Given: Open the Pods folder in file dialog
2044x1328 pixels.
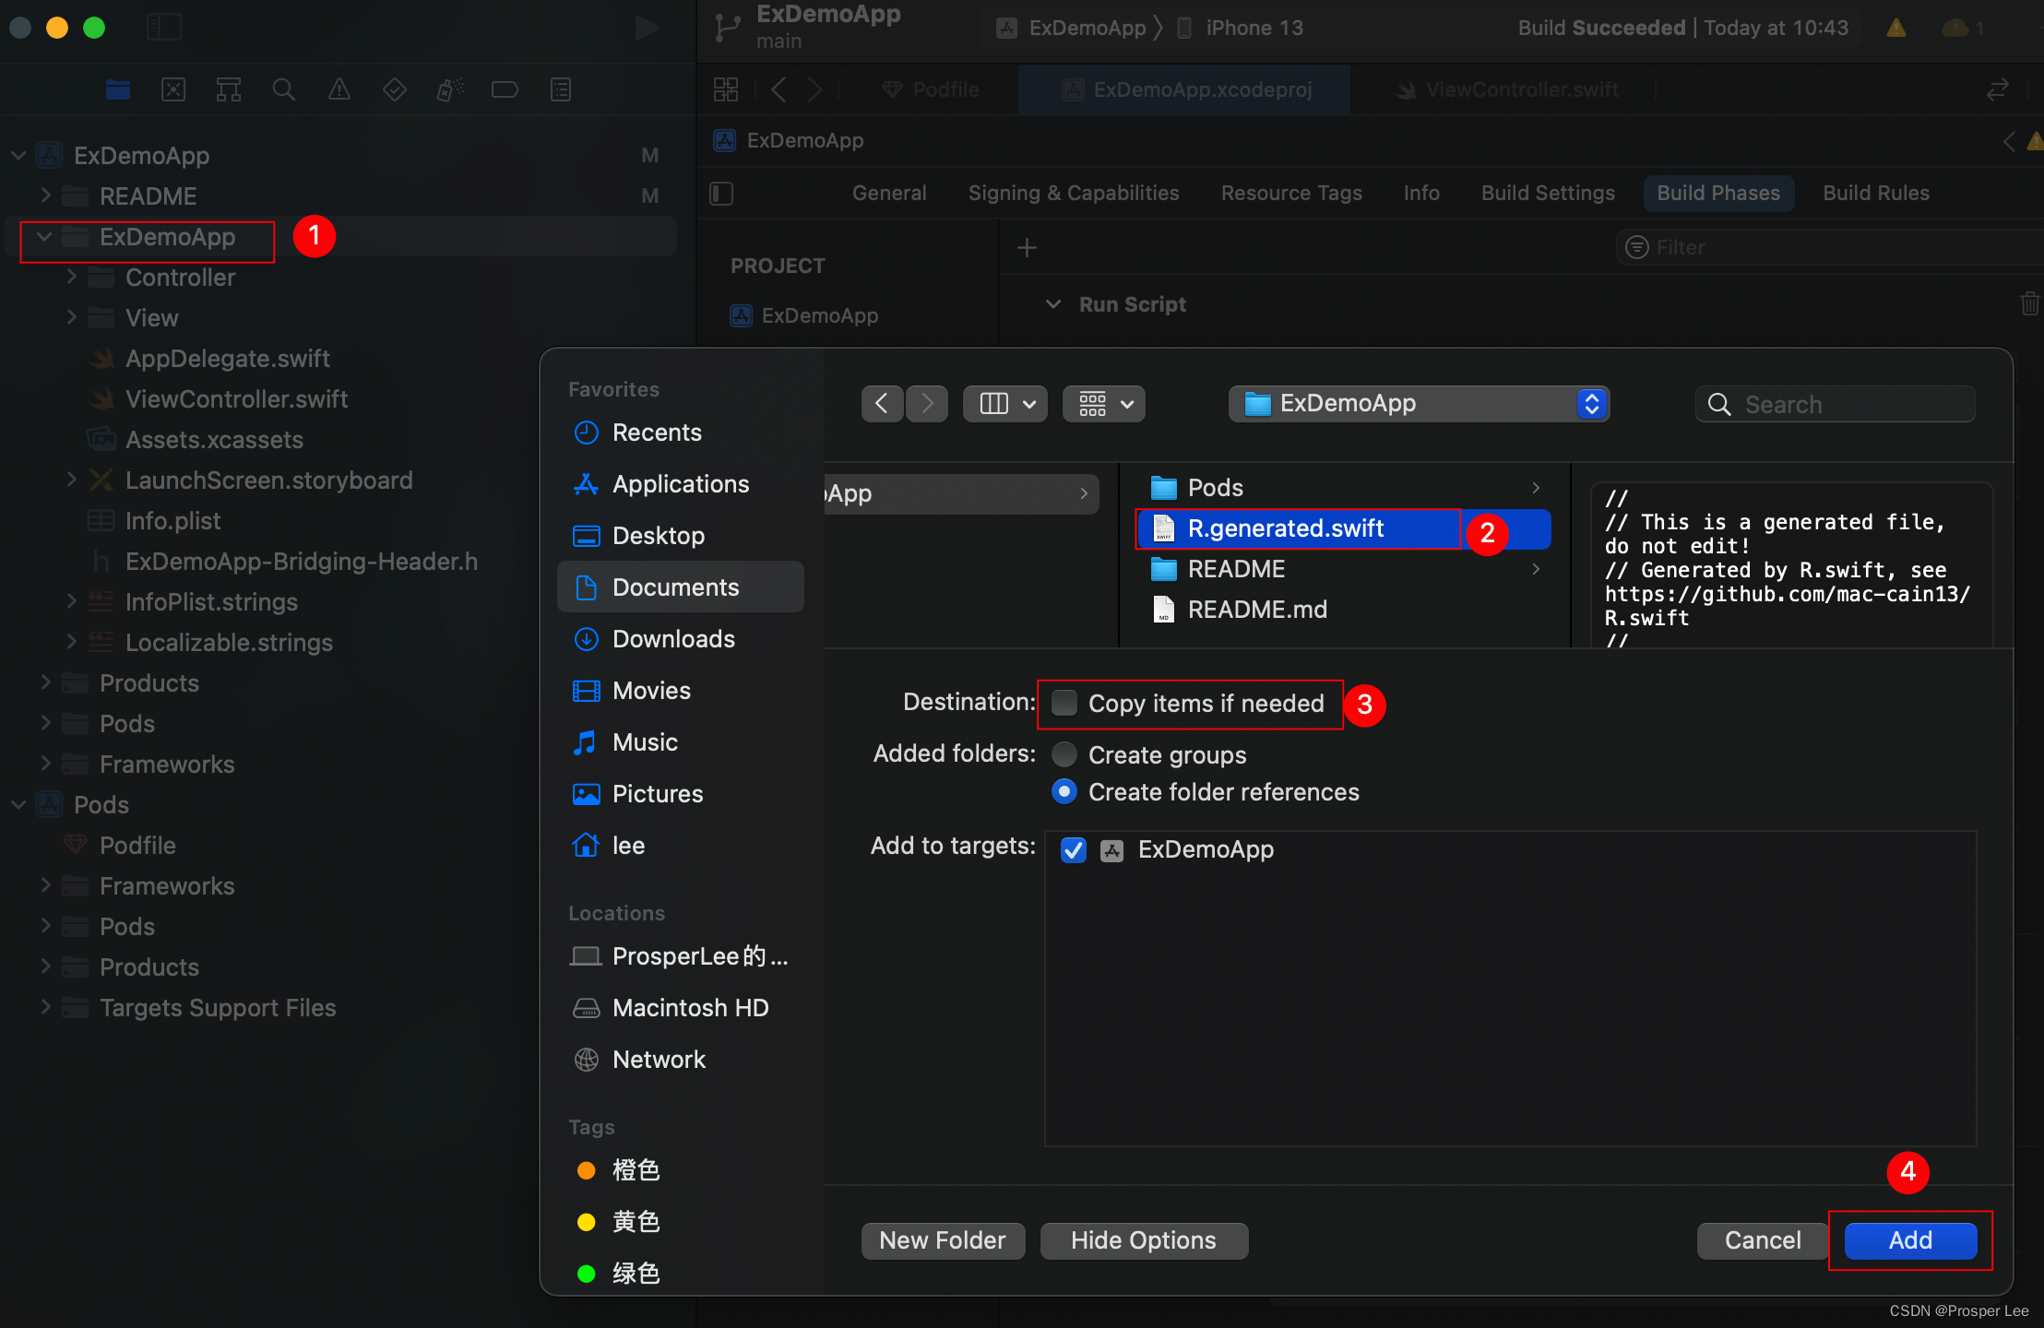Looking at the screenshot, I should coord(1344,488).
